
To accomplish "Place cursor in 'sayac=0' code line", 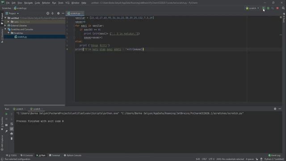I will (80, 22).
